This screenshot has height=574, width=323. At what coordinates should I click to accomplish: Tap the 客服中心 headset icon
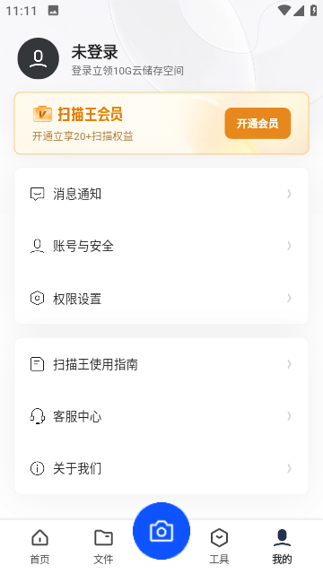[x=37, y=416]
